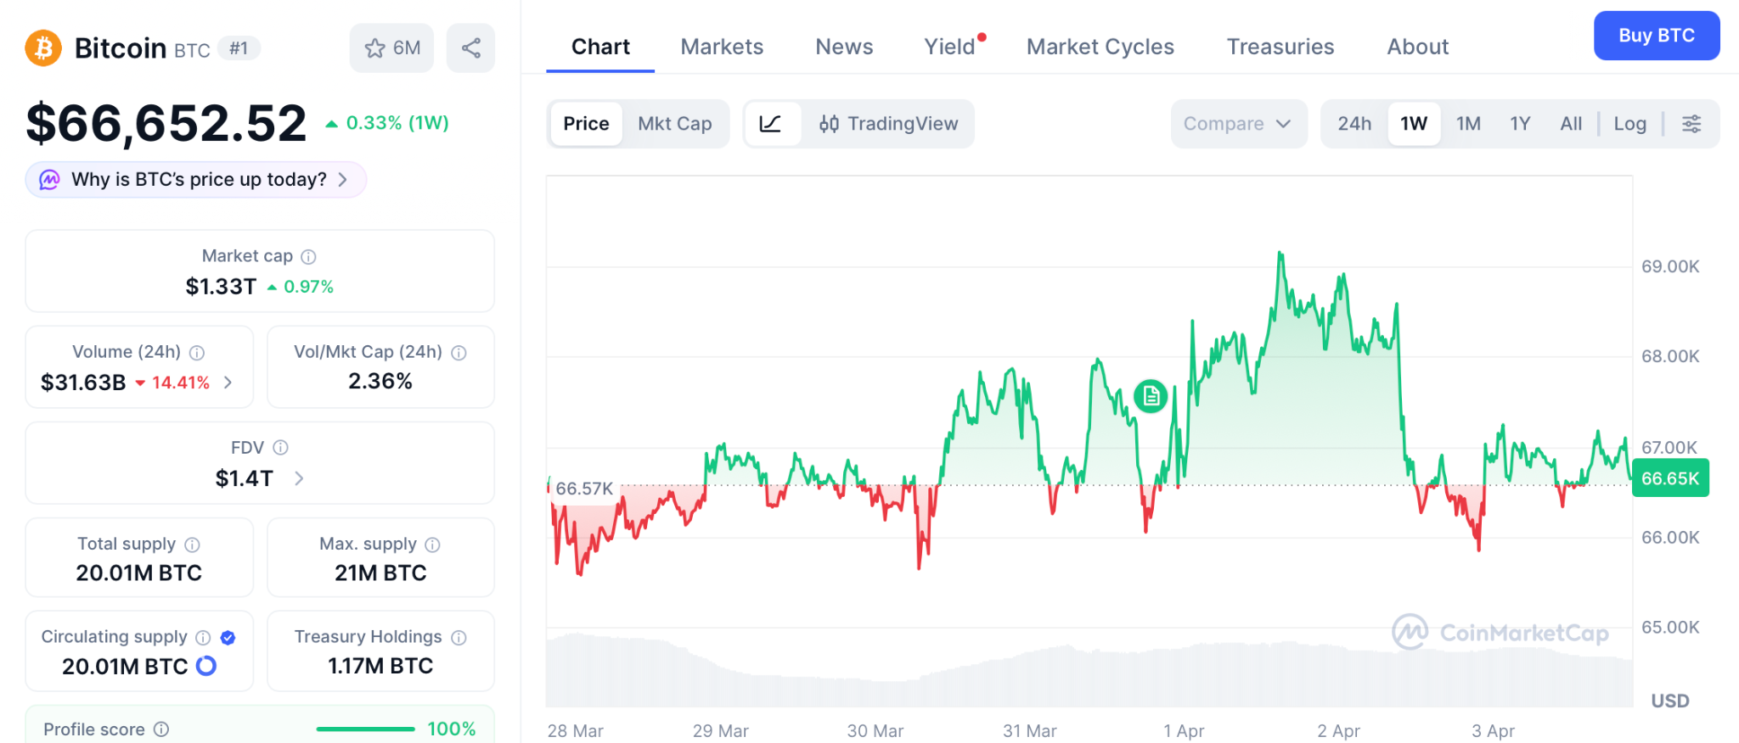
Task: Click the Buy BTC button
Action: [1656, 36]
